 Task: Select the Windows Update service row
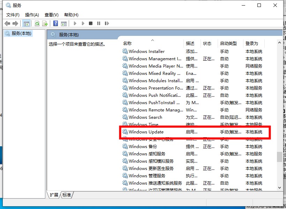146,132
